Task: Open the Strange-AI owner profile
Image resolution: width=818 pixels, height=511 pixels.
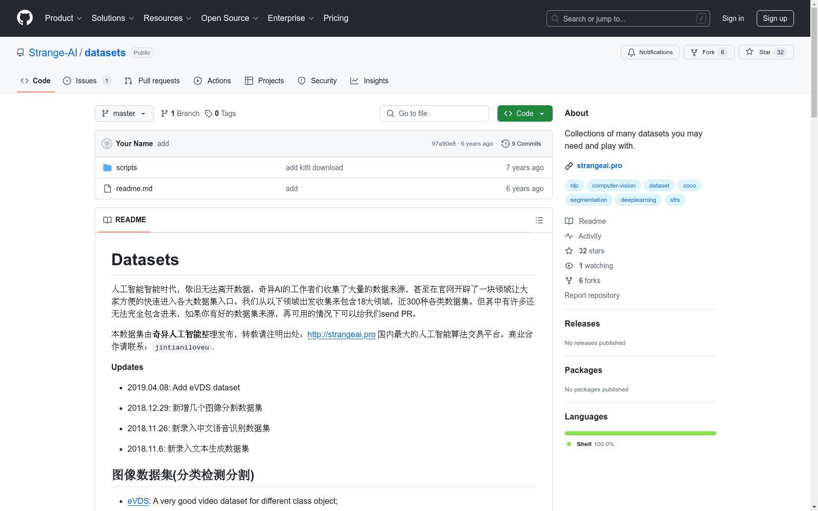Action: [x=53, y=53]
